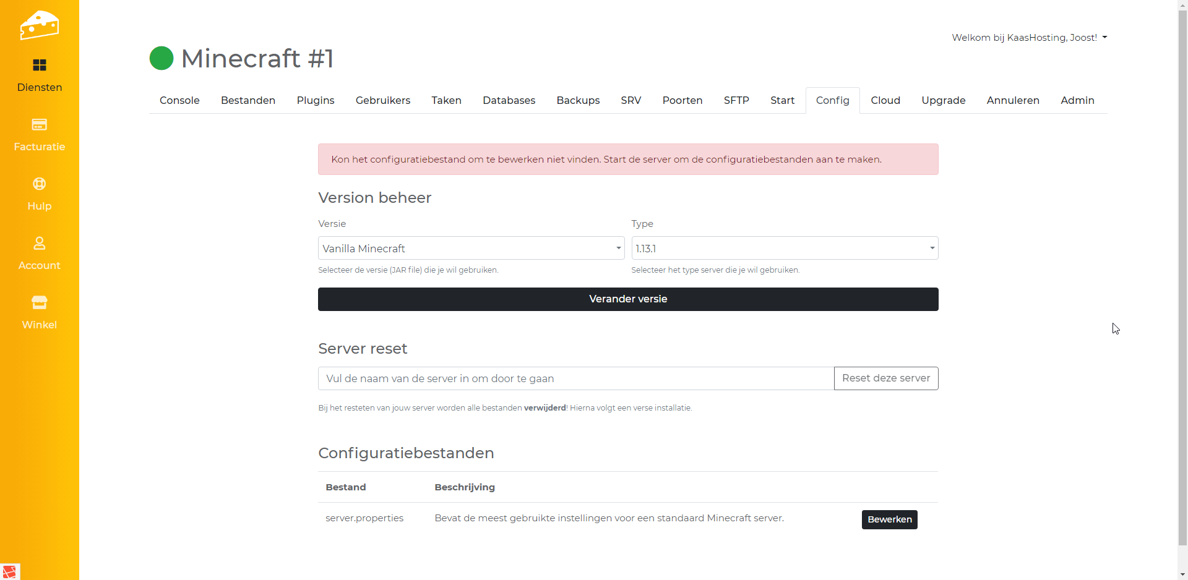Open Diensten via the grid icon
Screen dimensions: 1188x580
[x=40, y=66]
